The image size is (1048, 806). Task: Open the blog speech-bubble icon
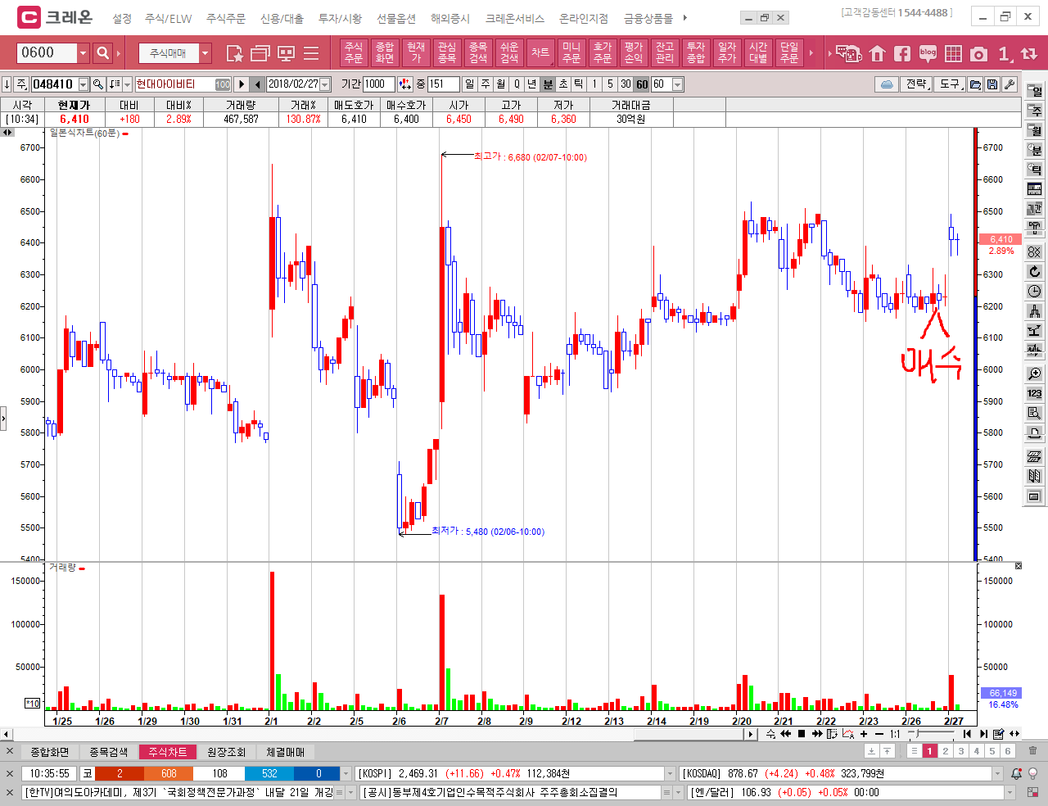928,53
